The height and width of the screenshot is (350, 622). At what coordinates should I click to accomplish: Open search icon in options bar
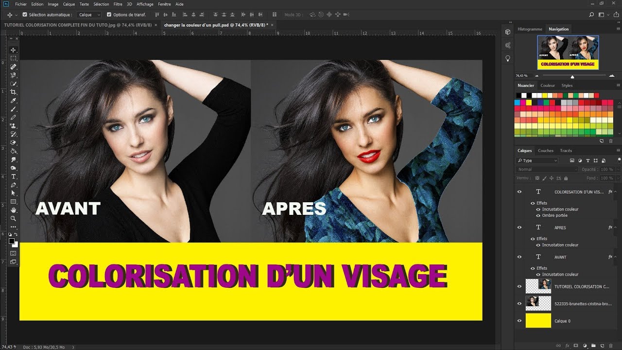click(x=591, y=15)
